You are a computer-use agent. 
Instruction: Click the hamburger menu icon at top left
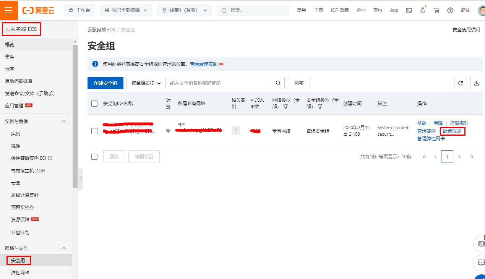(8, 10)
